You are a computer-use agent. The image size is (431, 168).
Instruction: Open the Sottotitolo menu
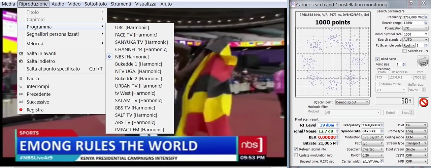tap(96, 4)
